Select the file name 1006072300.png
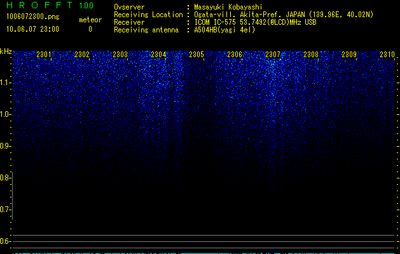Screen dimensions: 400x254 click(x=33, y=17)
